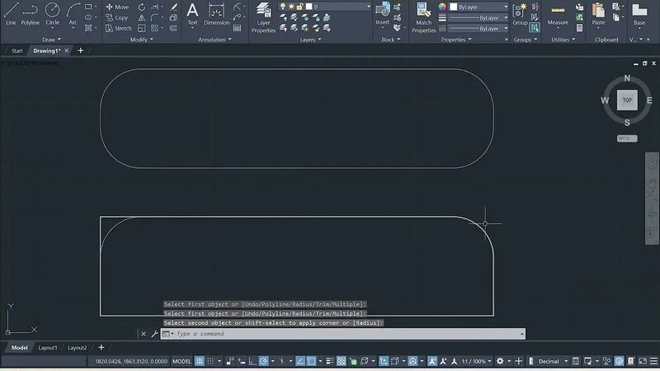Open the Quick Calculator icon in Utilities
The image size is (660, 371).
(x=580, y=28)
